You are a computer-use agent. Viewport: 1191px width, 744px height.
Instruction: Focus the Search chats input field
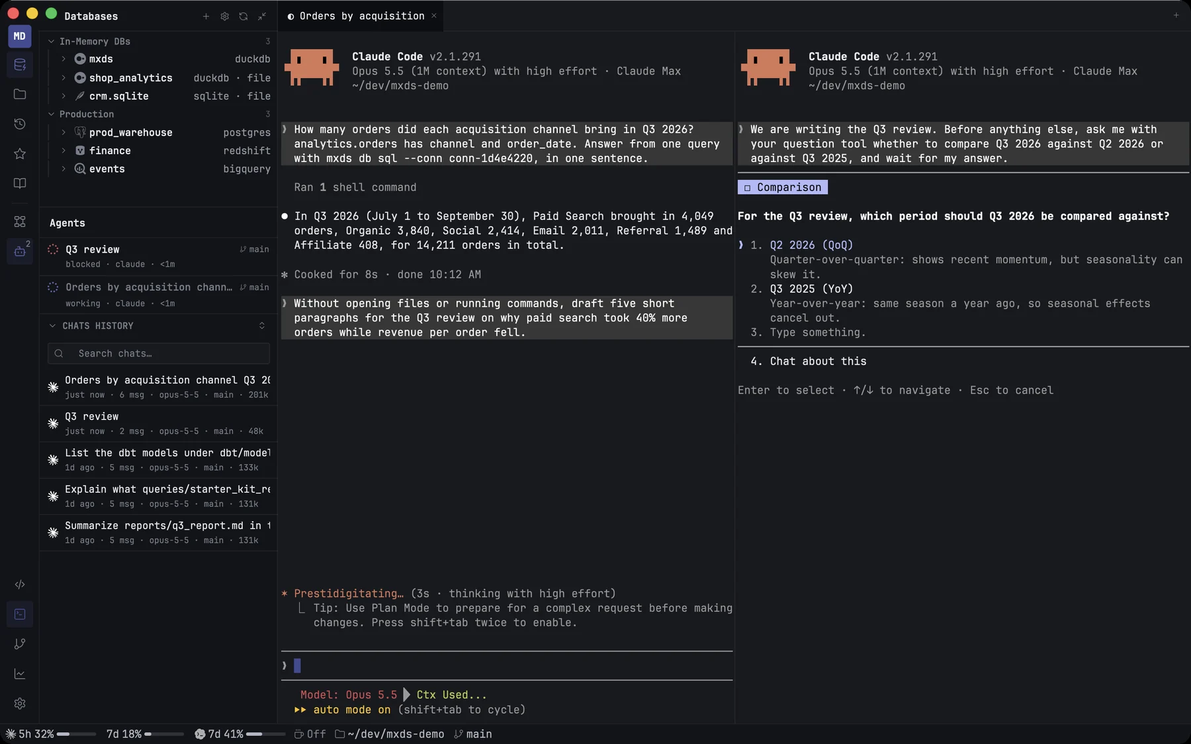coord(159,353)
